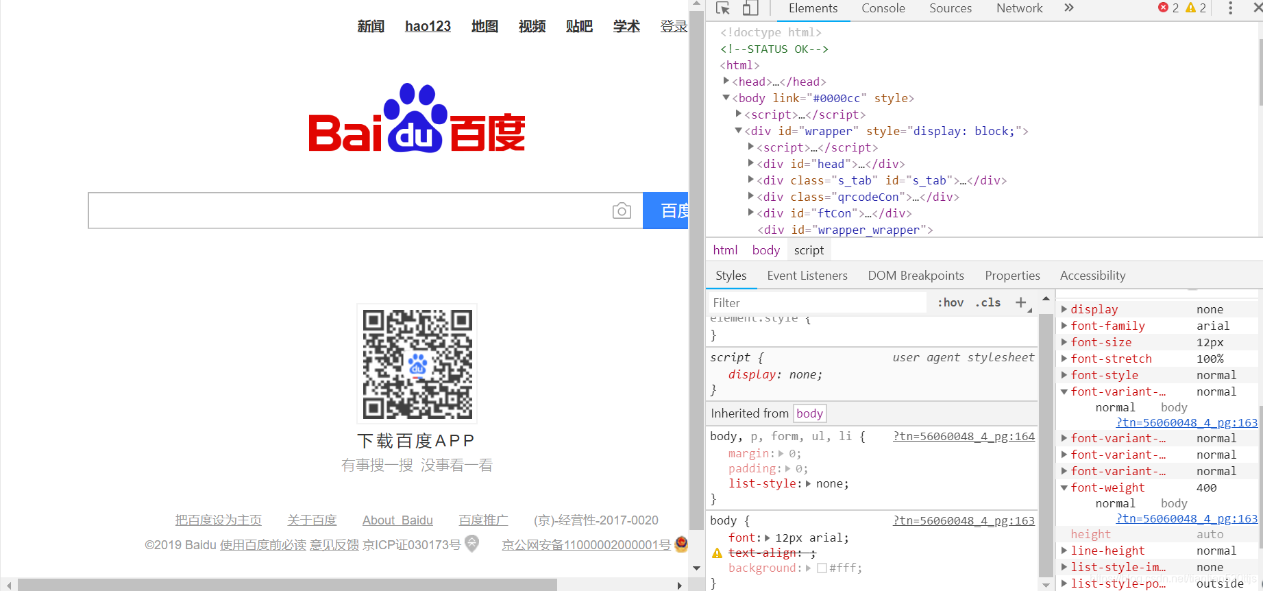Image resolution: width=1263 pixels, height=591 pixels.
Task: Activate the inspect element picker icon
Action: pos(722,8)
